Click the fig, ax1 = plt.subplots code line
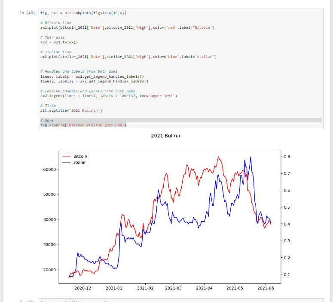 click(83, 13)
